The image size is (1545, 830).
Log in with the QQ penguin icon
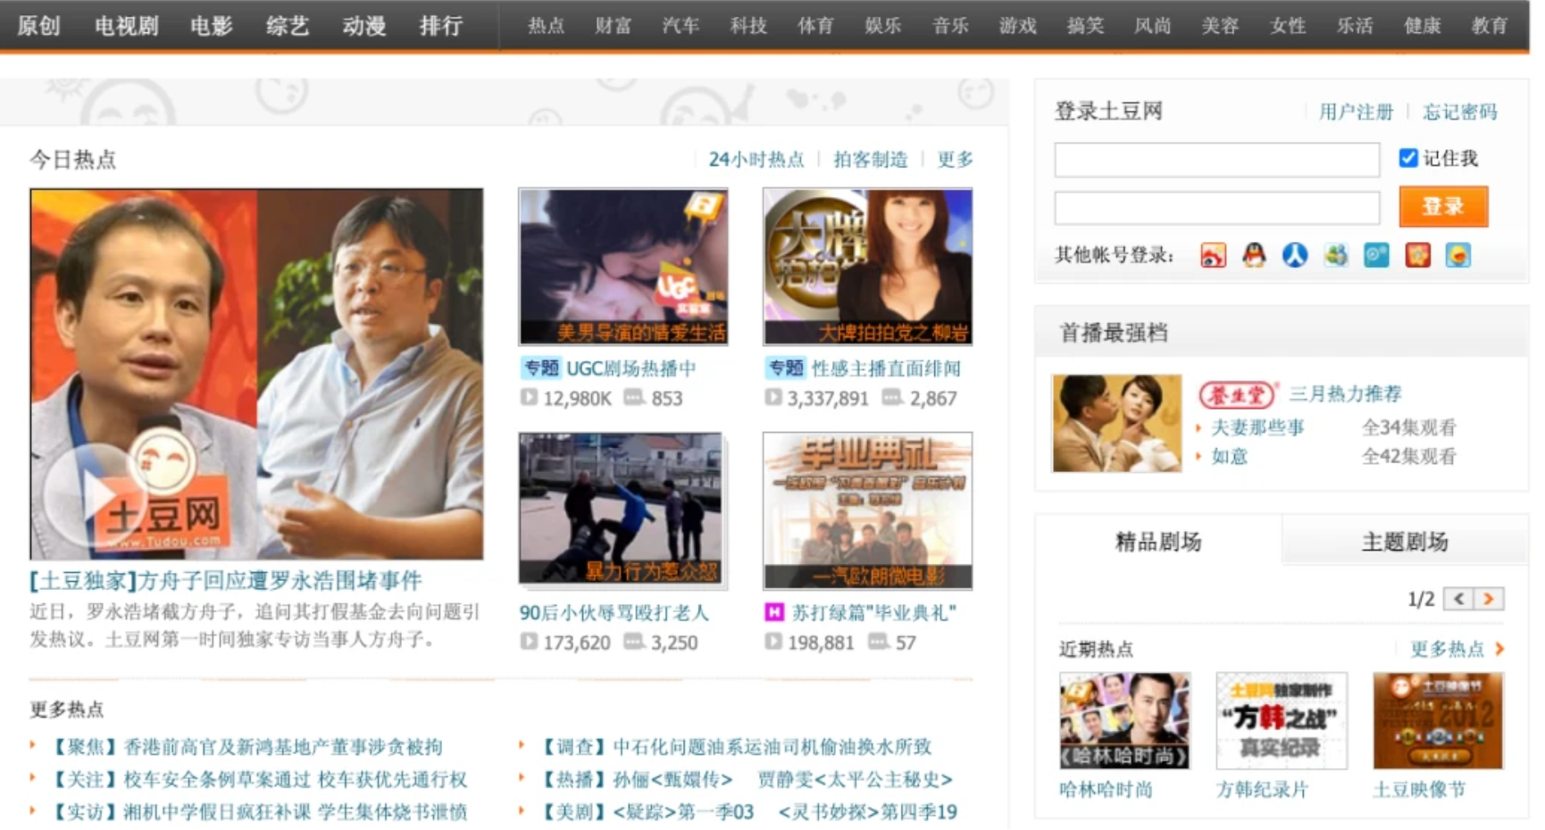[1254, 255]
